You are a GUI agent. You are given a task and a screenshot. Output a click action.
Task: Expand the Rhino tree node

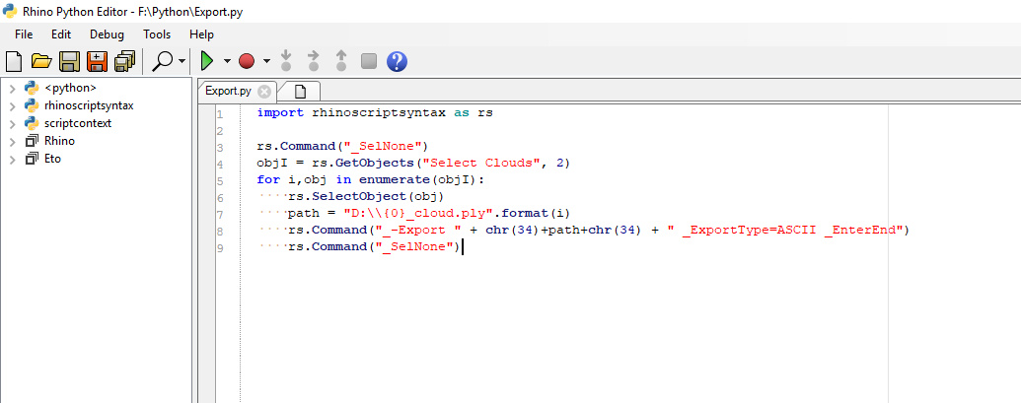13,141
